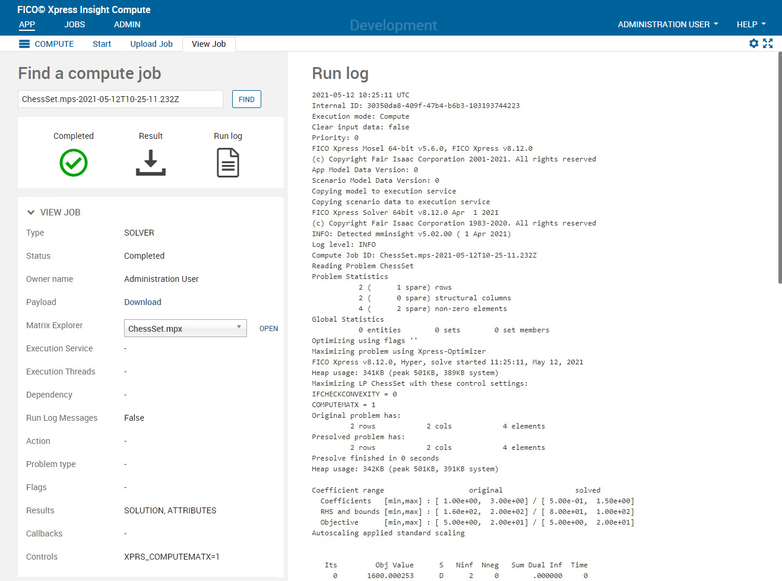Expand the ADMINISTRATION USER menu
This screenshot has height=581, width=782.
pyautogui.click(x=668, y=24)
